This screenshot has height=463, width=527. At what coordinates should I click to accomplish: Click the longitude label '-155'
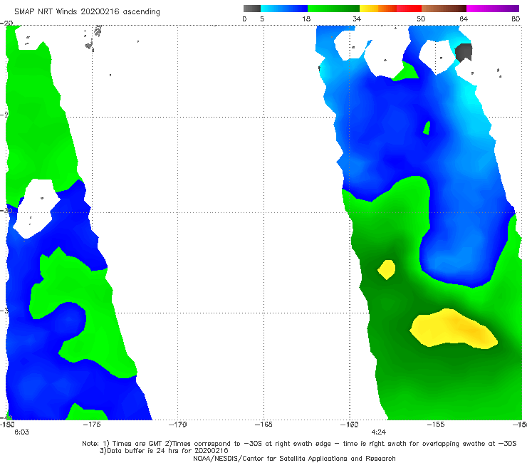pyautogui.click(x=436, y=425)
